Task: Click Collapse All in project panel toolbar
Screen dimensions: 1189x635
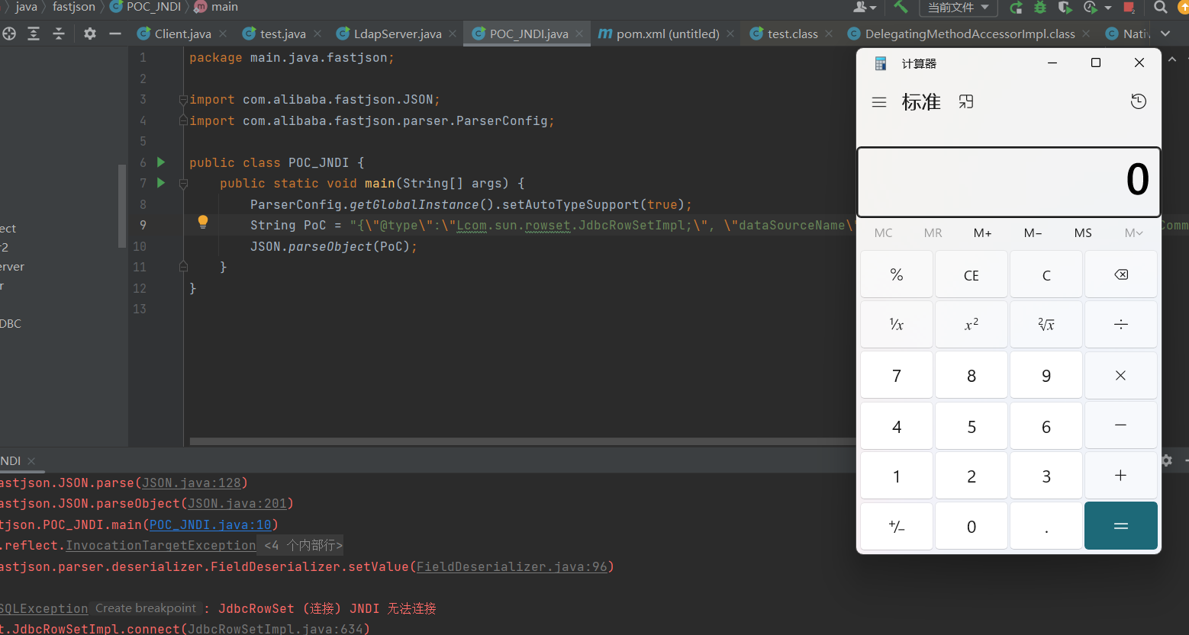Action: (59, 34)
